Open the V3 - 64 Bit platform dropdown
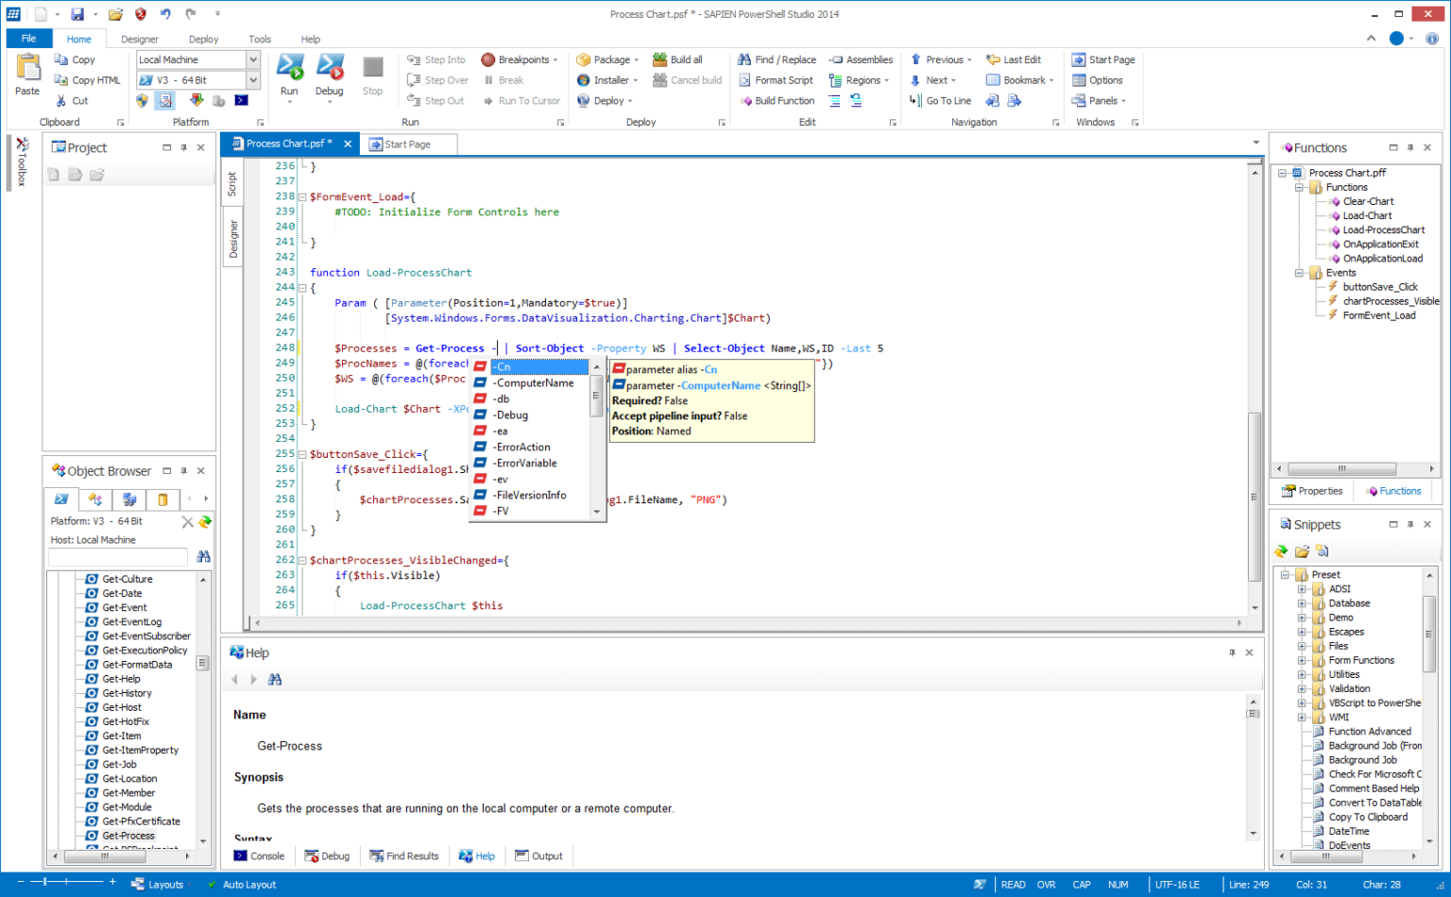This screenshot has height=897, width=1451. tap(252, 79)
